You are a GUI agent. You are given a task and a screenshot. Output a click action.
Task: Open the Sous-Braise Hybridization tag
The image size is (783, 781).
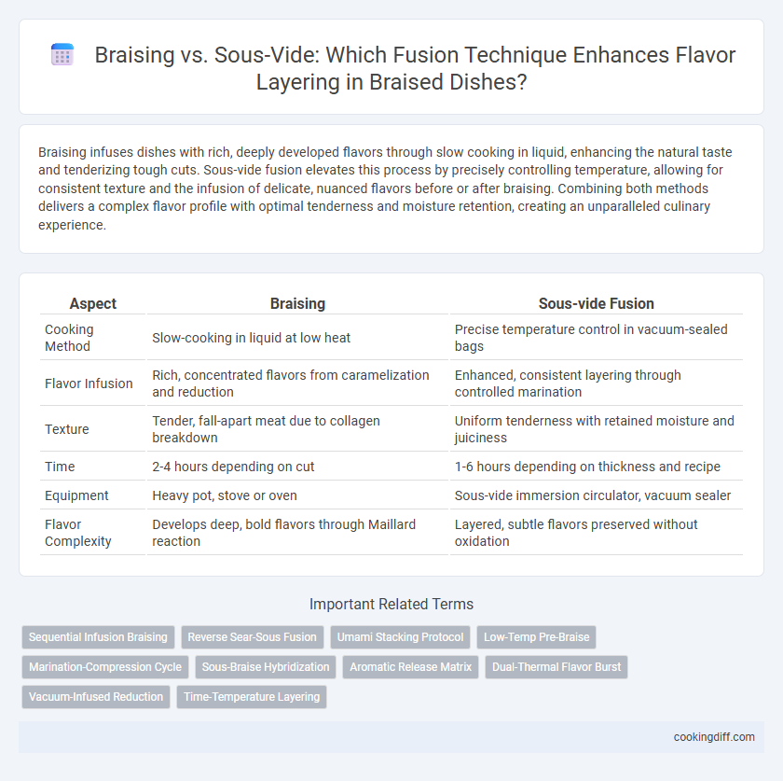pos(266,667)
